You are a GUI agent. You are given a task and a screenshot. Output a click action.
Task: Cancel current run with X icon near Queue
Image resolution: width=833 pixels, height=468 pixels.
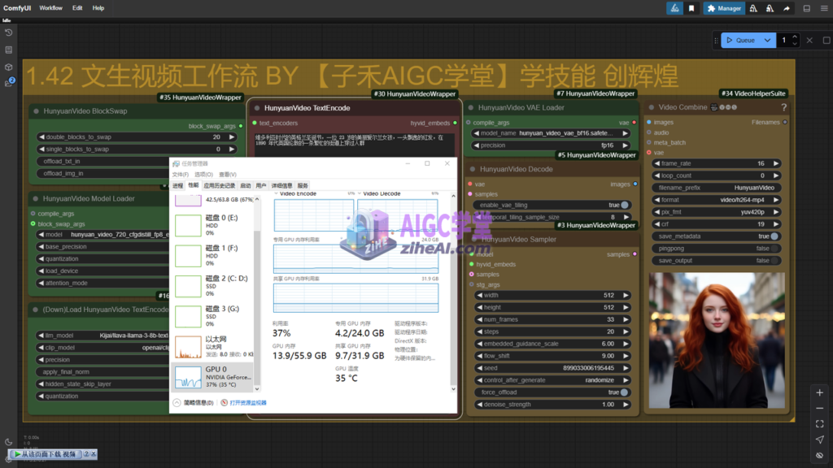coord(809,41)
